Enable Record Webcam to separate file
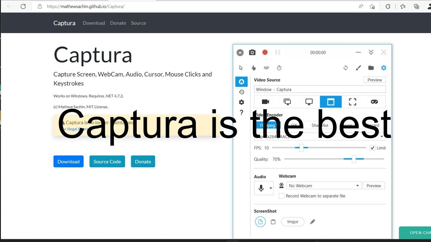This screenshot has width=431, height=242. point(281,196)
